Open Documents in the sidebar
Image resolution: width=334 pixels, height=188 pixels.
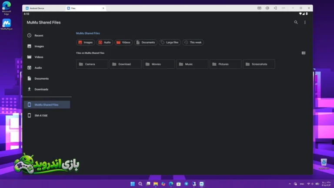pos(47,78)
